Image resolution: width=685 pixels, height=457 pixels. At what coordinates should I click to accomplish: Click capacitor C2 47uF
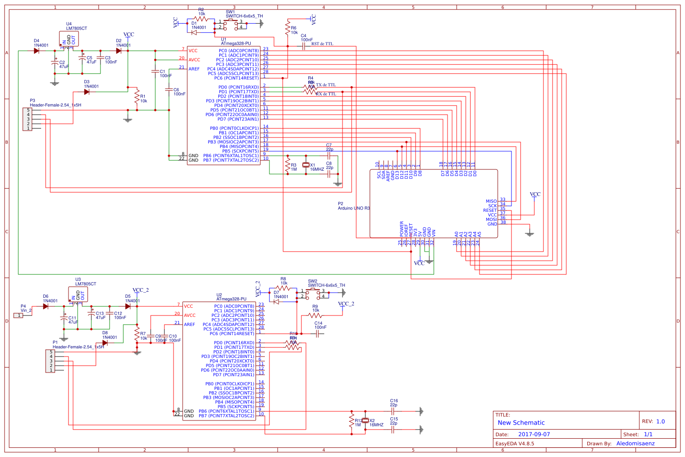pos(55,62)
